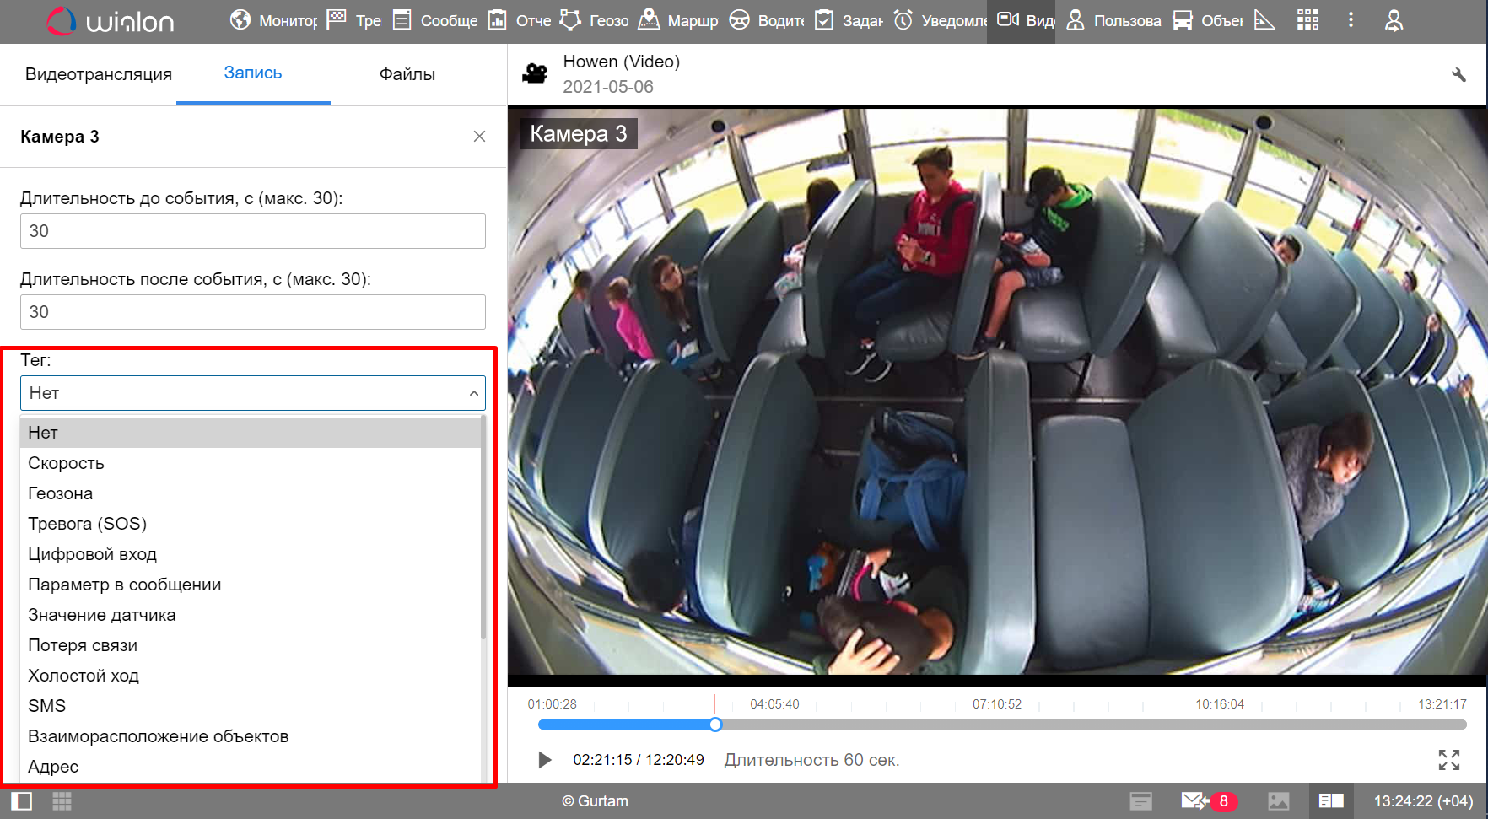The height and width of the screenshot is (819, 1488).
Task: Select Геозона from tag list
Action: [x=60, y=493]
